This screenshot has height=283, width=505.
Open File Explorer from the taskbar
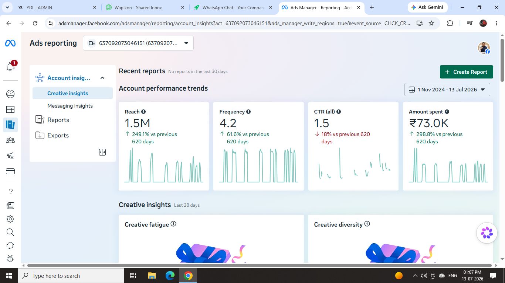click(x=152, y=276)
